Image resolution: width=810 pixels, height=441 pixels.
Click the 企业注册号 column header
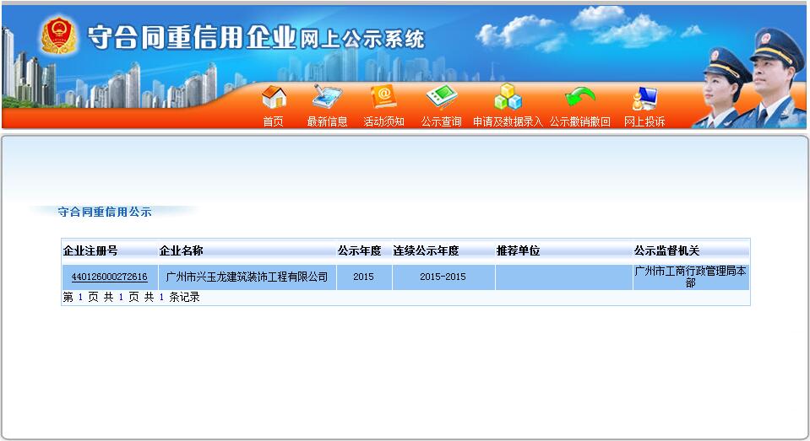90,250
